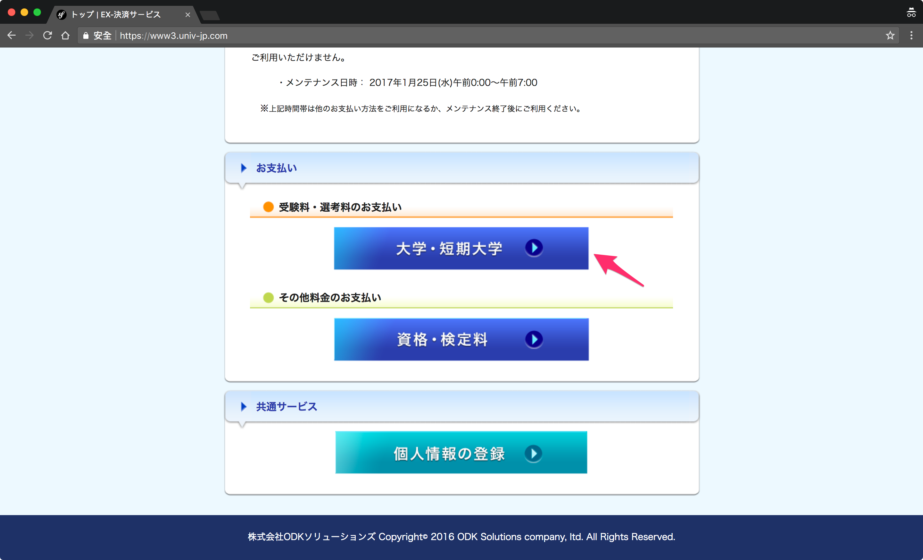Click triangle beside お支払い header
This screenshot has width=923, height=560.
[x=244, y=168]
